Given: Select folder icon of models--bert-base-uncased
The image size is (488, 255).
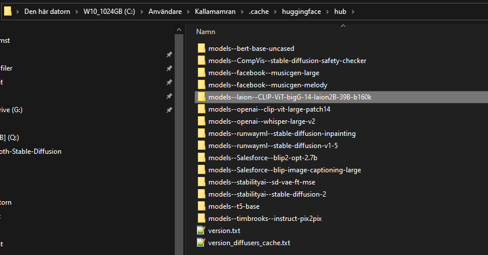Looking at the screenshot, I should pos(201,49).
